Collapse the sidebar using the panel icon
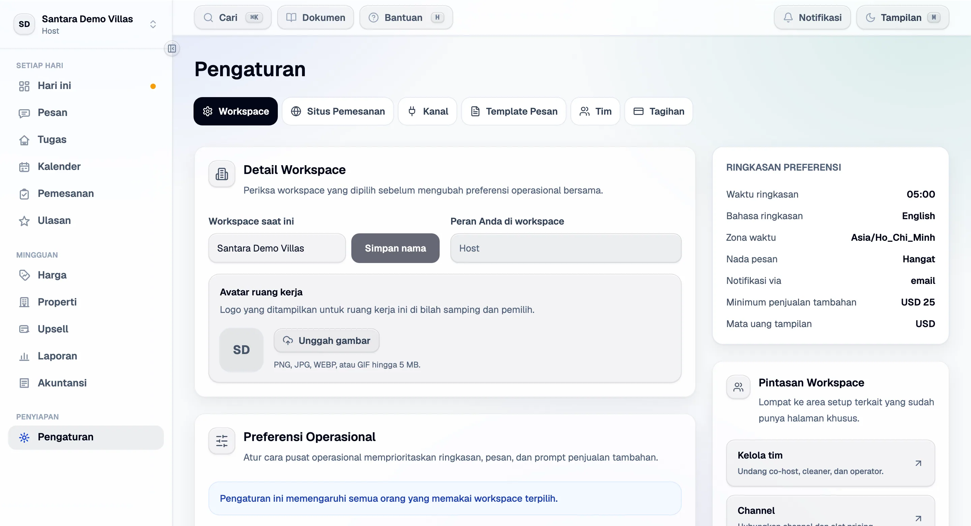 tap(172, 48)
